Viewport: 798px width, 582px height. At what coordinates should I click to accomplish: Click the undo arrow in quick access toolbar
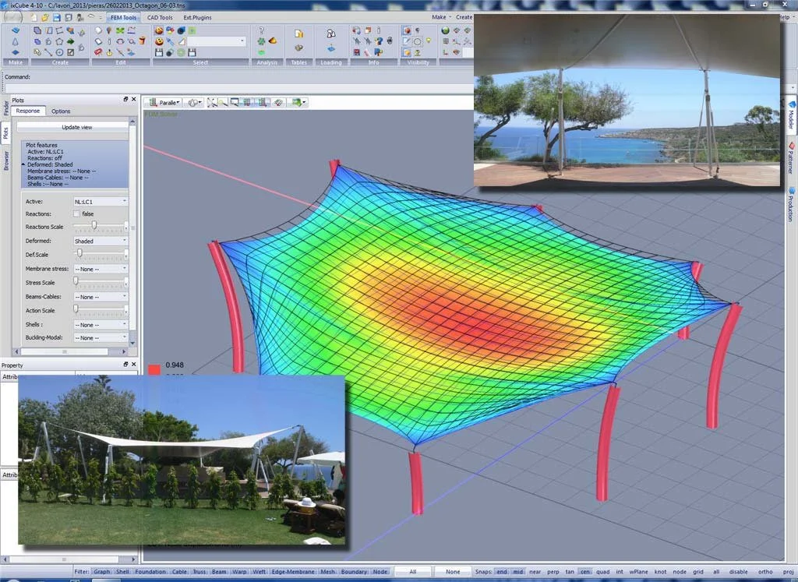[x=92, y=17]
